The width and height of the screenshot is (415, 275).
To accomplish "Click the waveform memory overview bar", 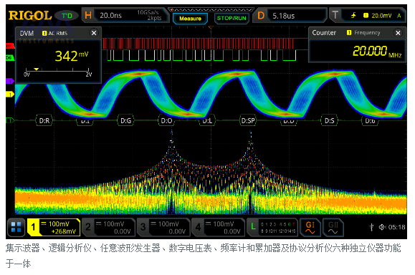I will pyautogui.click(x=211, y=10).
